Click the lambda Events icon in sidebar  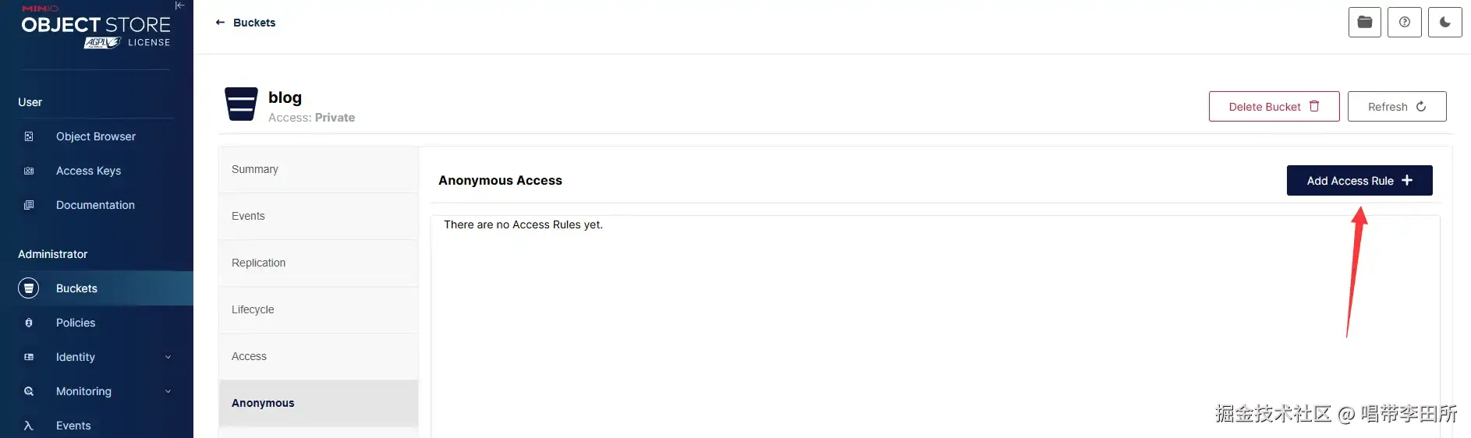[29, 426]
